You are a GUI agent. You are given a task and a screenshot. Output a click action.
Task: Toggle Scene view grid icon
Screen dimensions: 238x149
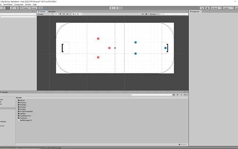pos(78,14)
